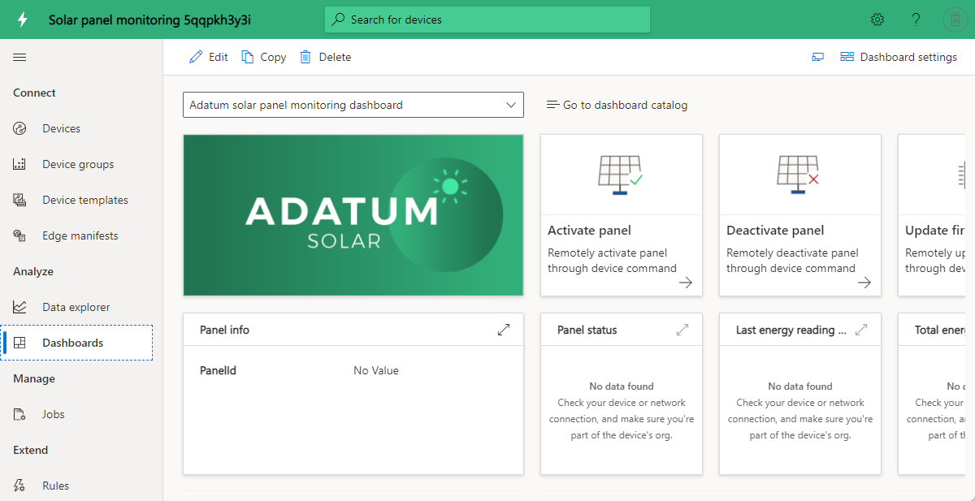Click the Edge manifests icon
This screenshot has width=975, height=501.
pyautogui.click(x=19, y=235)
